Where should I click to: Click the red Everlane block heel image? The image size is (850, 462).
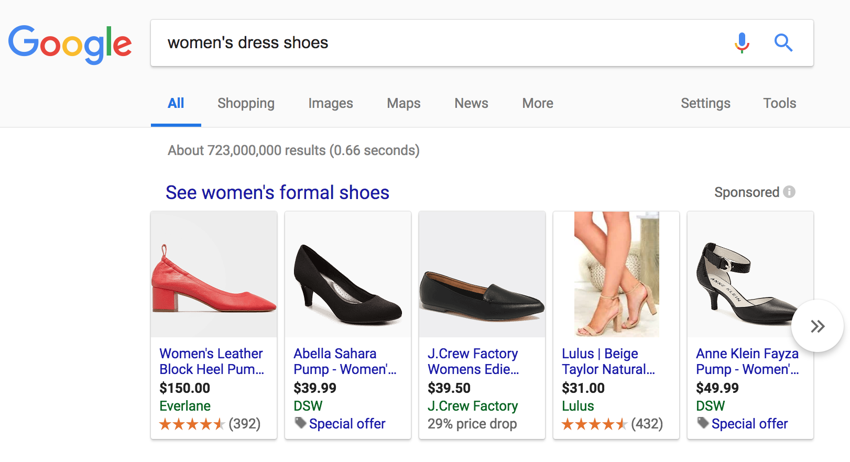click(x=214, y=275)
